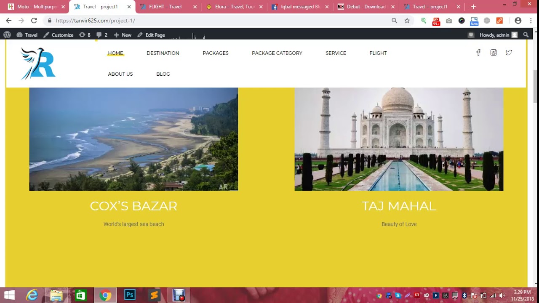The height and width of the screenshot is (303, 539).
Task: Open the Facebook social icon in header
Action: point(478,53)
